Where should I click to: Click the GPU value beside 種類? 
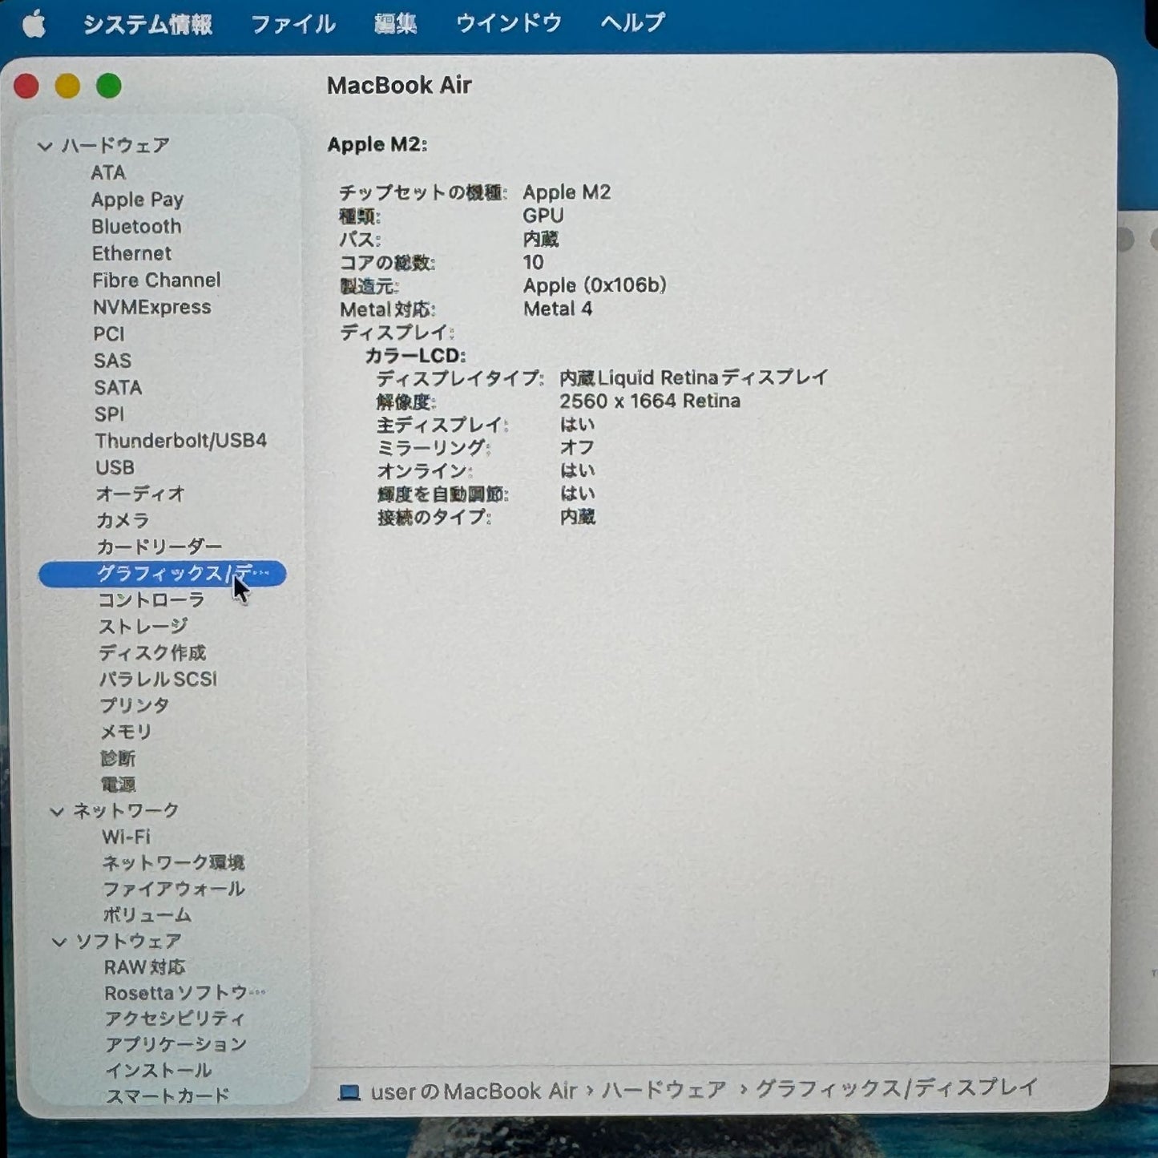pyautogui.click(x=543, y=216)
